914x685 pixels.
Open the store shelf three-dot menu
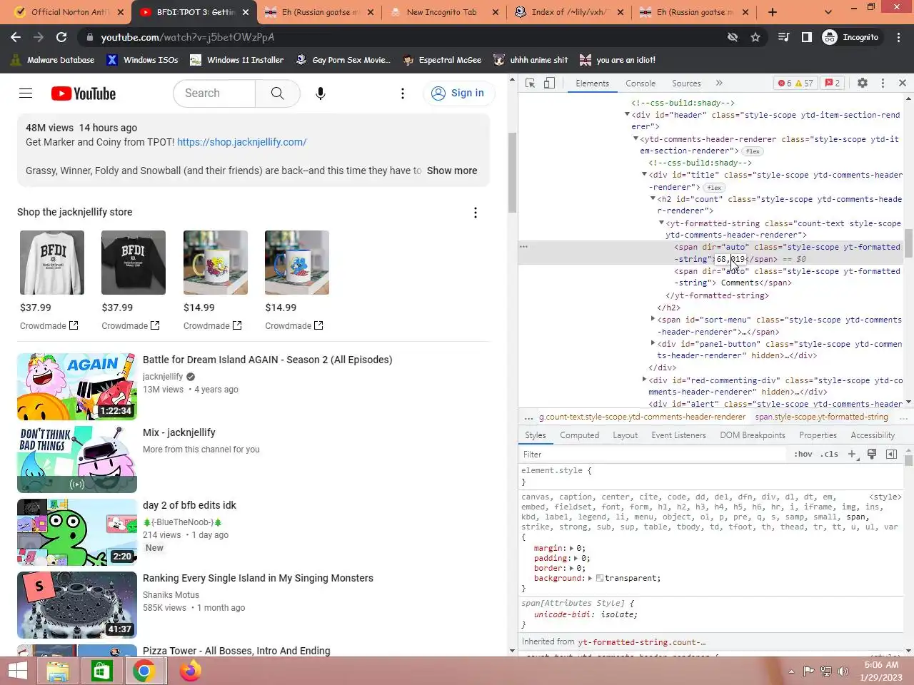point(476,213)
